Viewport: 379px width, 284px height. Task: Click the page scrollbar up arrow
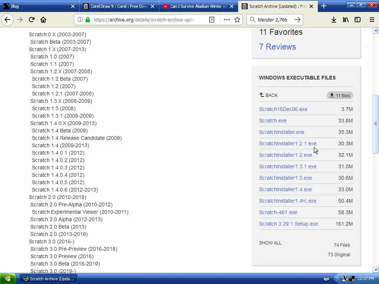point(376,31)
